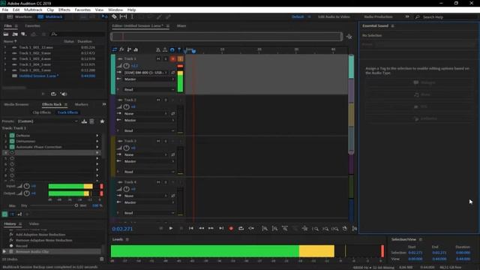Toggle Auto-Play speaker icon in Files panel
This screenshot has height=270, width=480.
pos(64,94)
